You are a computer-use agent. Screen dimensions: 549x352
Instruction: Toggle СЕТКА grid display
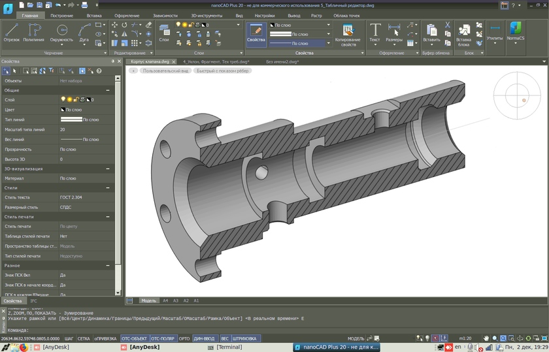point(84,339)
